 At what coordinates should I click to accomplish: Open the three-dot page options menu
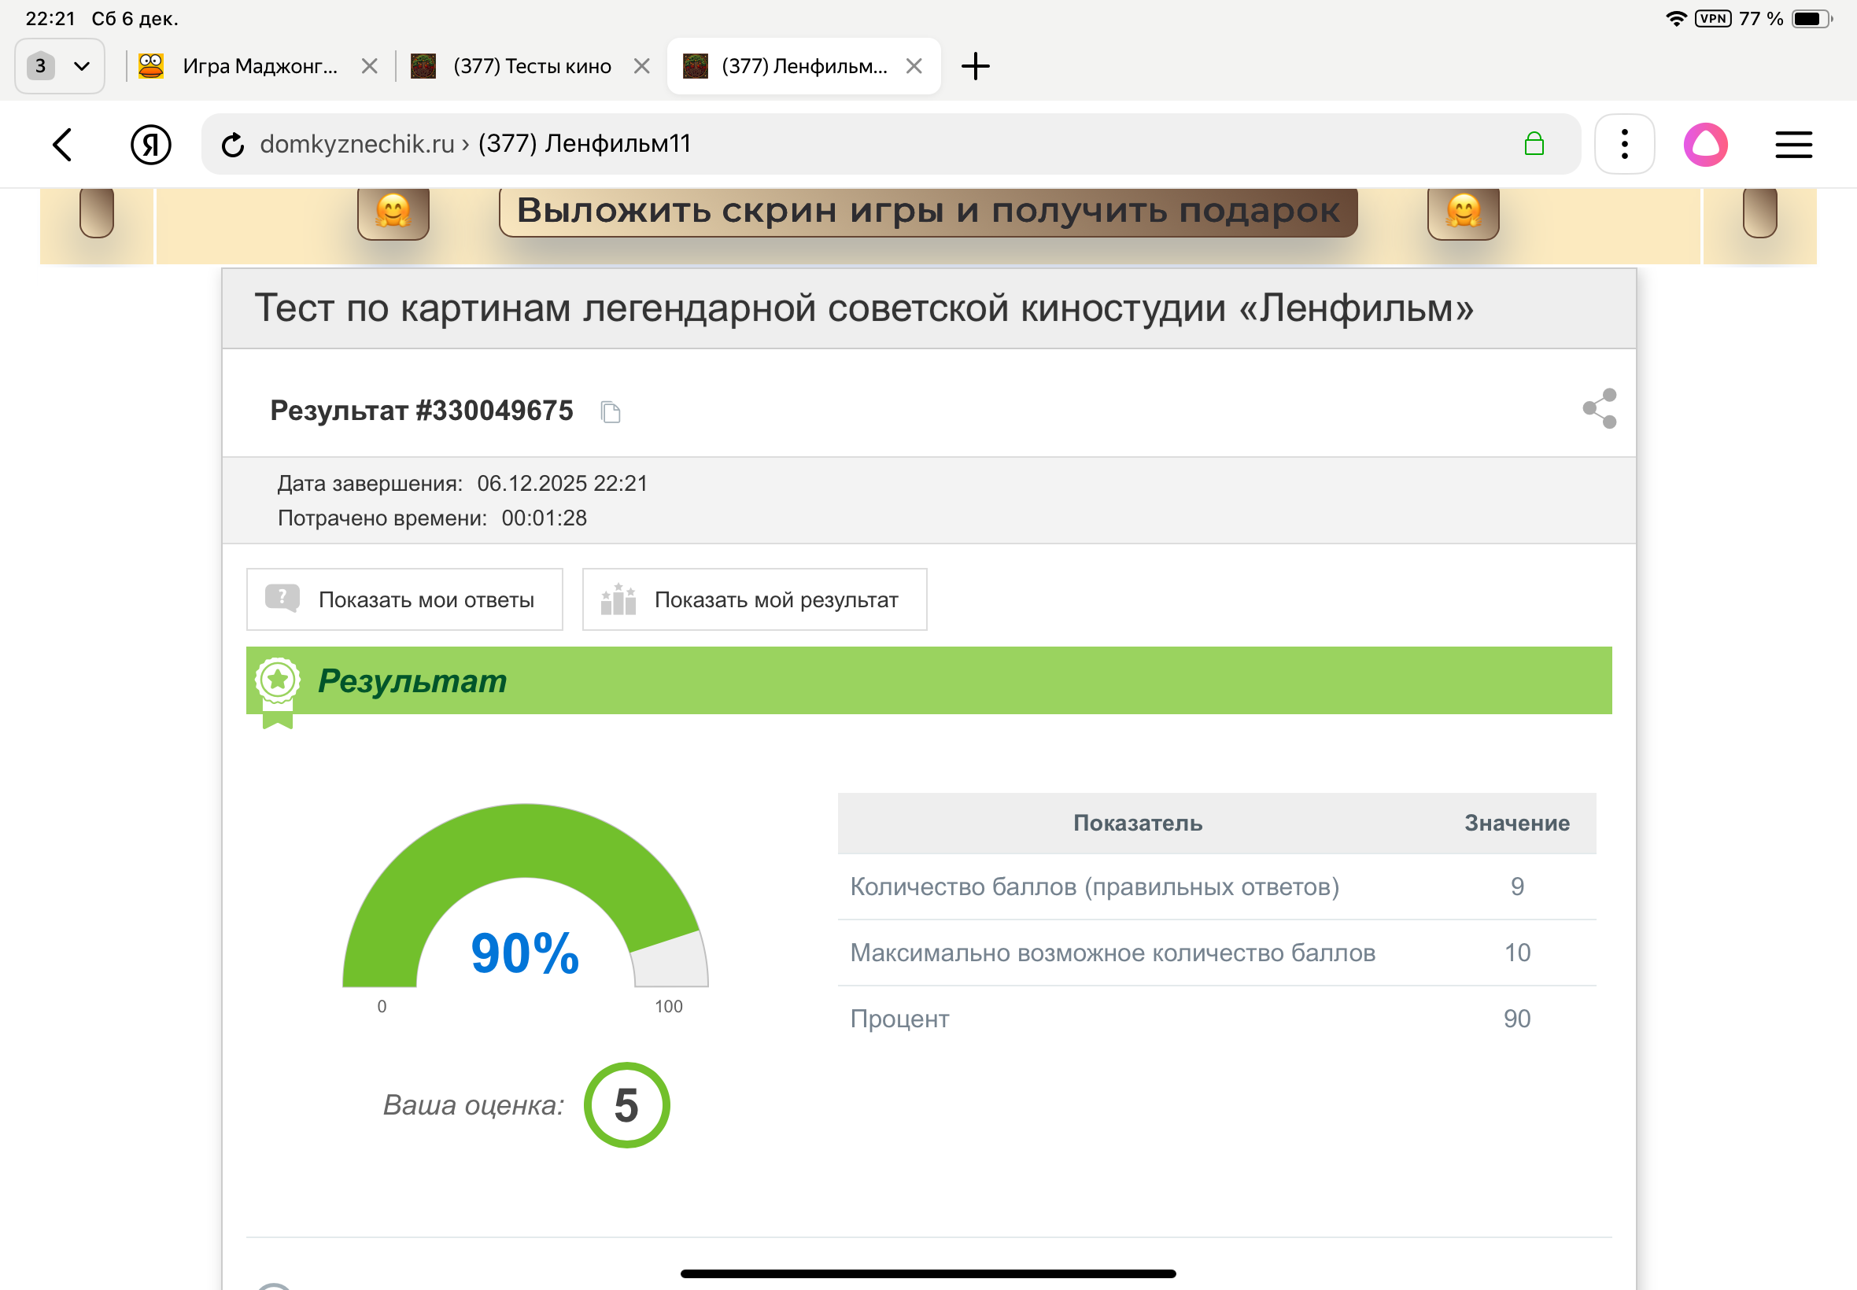pos(1624,145)
